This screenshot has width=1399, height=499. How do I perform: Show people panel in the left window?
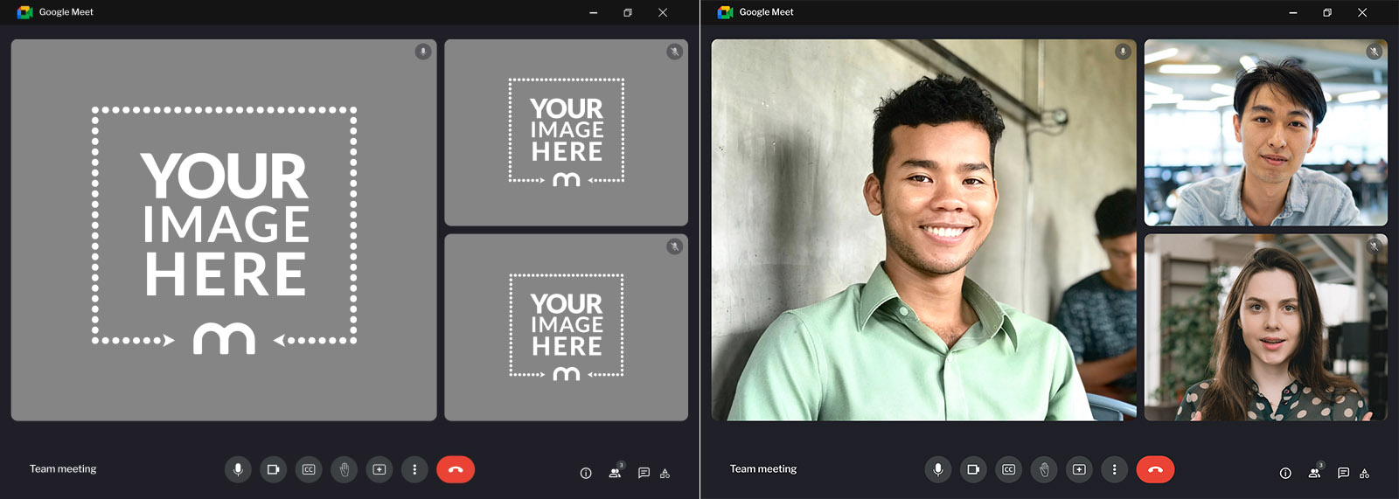pyautogui.click(x=615, y=473)
